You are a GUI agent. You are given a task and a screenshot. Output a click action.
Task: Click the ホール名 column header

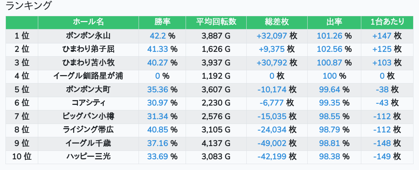pos(88,22)
